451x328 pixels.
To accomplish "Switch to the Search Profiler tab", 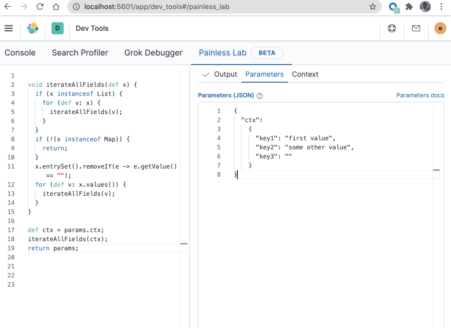I will point(80,53).
